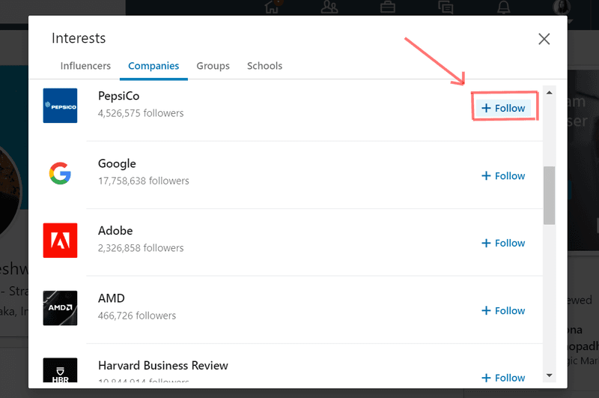The width and height of the screenshot is (599, 398).
Task: Open Jobs via the briefcase icon
Action: (387, 7)
